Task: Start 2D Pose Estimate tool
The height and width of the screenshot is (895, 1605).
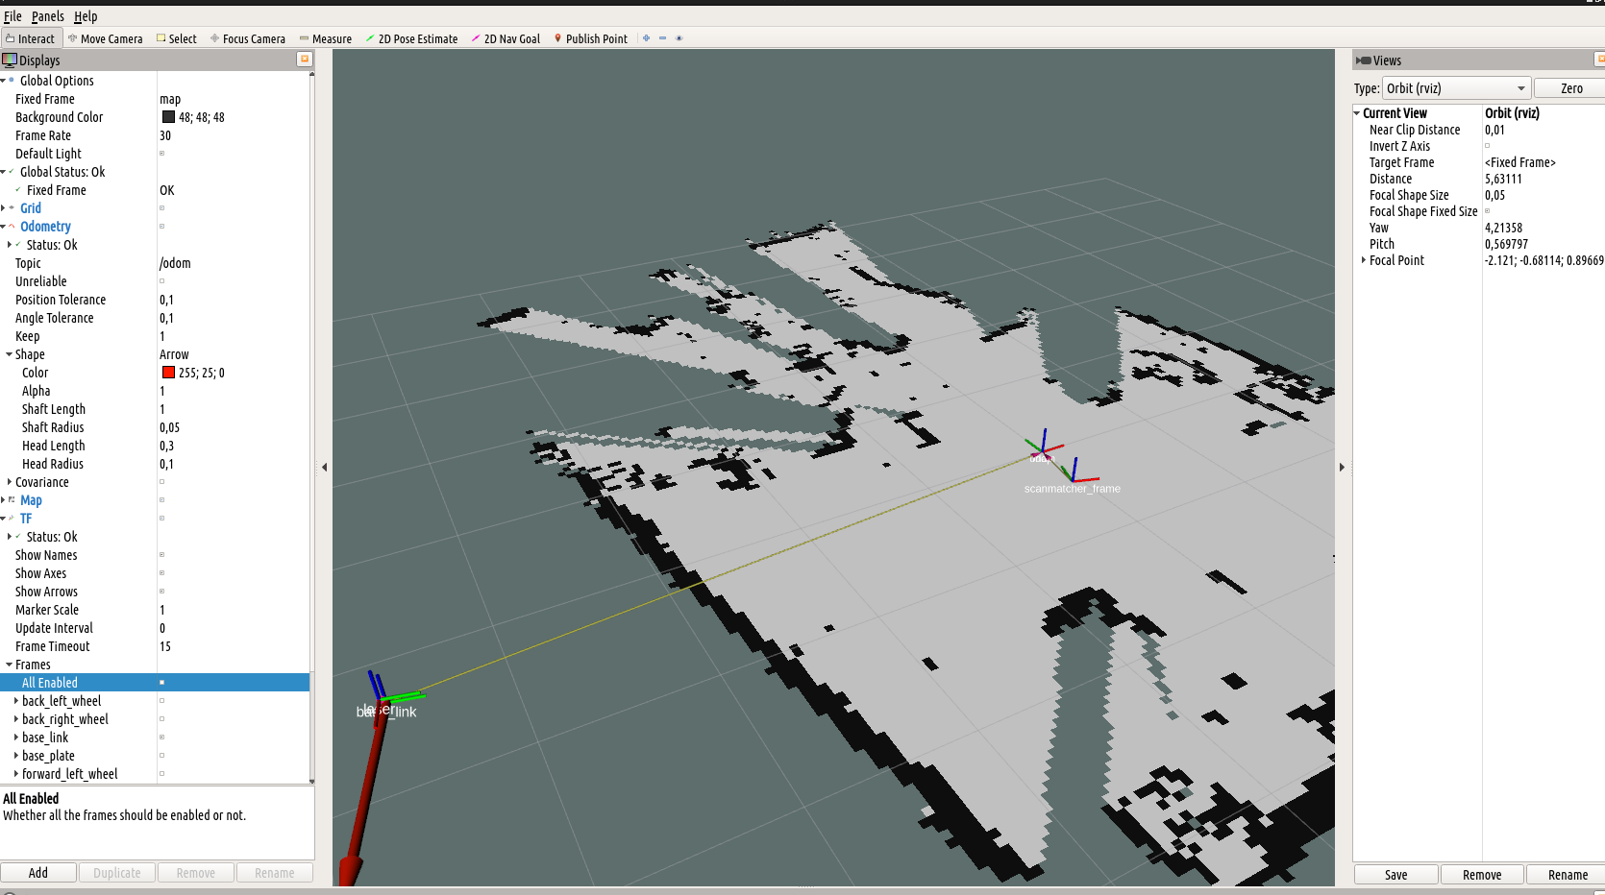Action: point(411,38)
